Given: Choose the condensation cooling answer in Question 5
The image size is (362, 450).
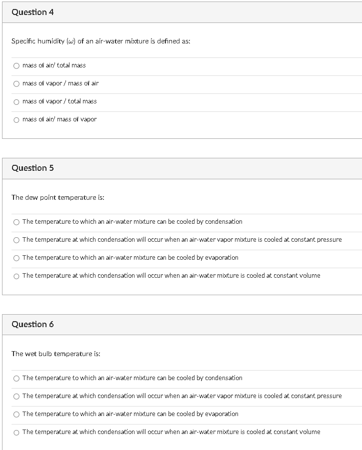Looking at the screenshot, I should click(16, 222).
